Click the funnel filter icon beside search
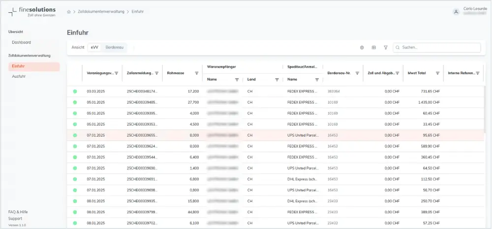Image resolution: width=492 pixels, height=229 pixels. pos(386,48)
